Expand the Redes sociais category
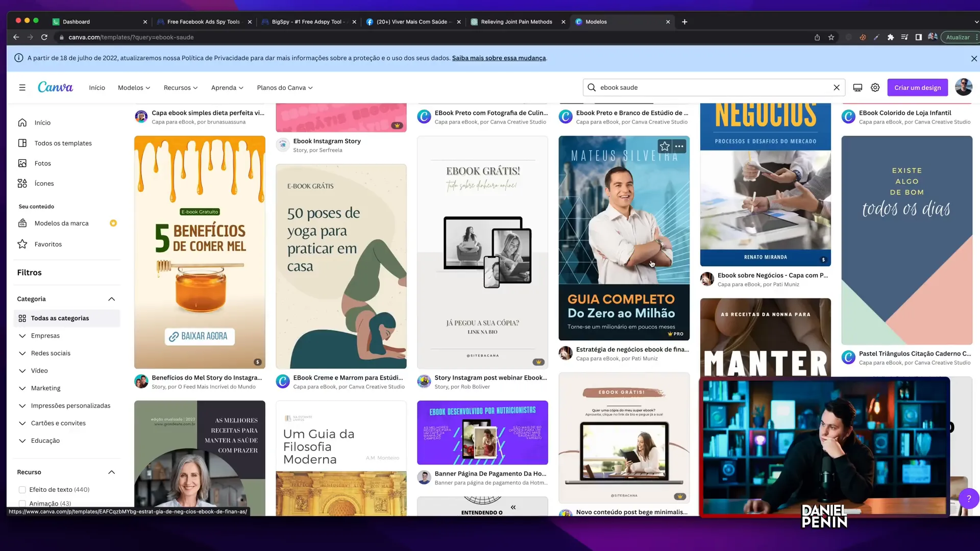 click(22, 353)
